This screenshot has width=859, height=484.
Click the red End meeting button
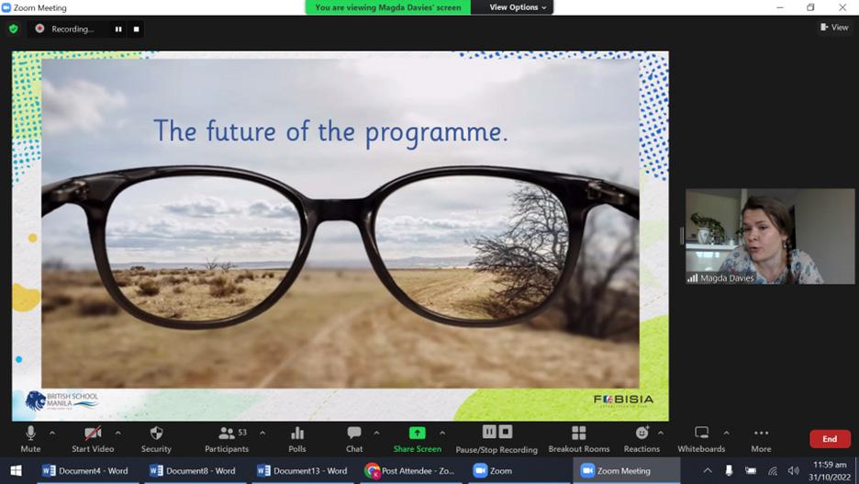click(830, 439)
